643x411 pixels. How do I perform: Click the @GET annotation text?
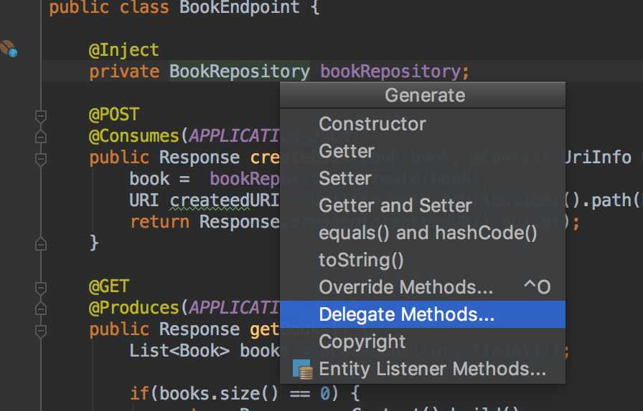click(x=109, y=286)
